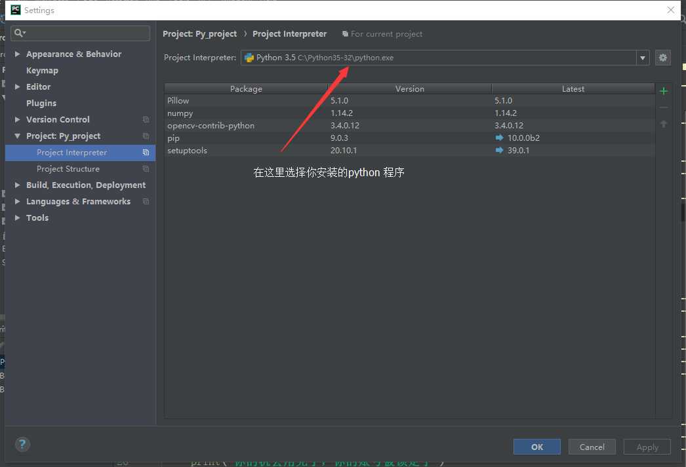Click the help question mark icon
The width and height of the screenshot is (686, 467).
pyautogui.click(x=22, y=445)
